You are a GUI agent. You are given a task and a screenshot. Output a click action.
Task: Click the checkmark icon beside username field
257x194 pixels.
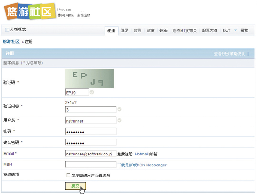tap(119, 120)
